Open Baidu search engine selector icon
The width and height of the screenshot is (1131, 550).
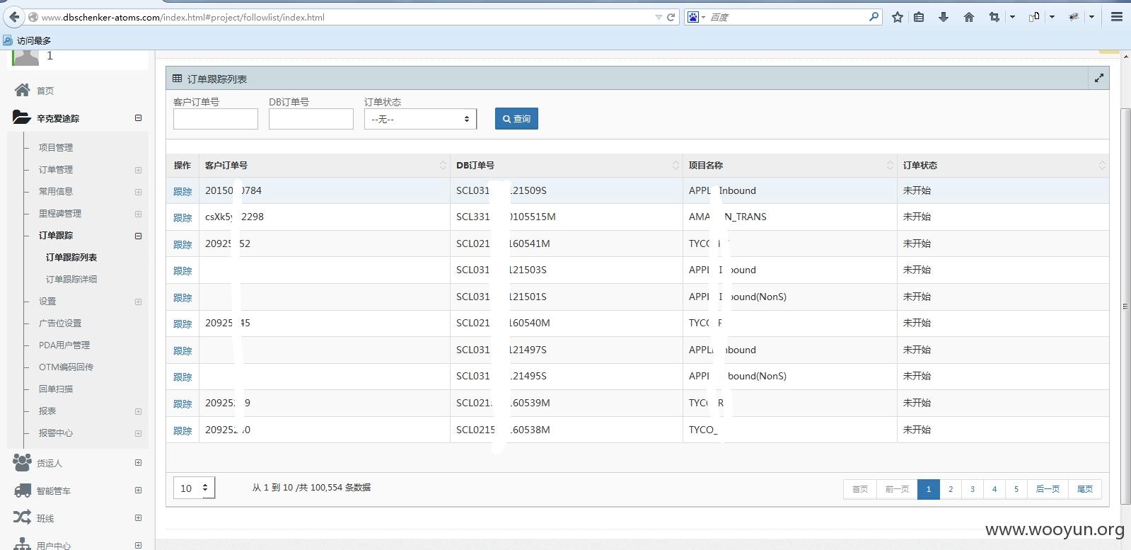coord(695,17)
